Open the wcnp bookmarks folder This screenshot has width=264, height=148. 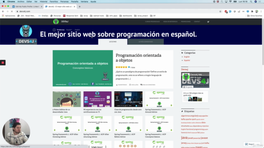point(84,16)
